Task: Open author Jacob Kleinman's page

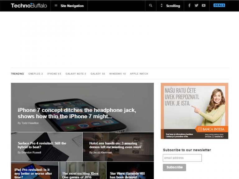Action: pyautogui.click(x=102, y=153)
